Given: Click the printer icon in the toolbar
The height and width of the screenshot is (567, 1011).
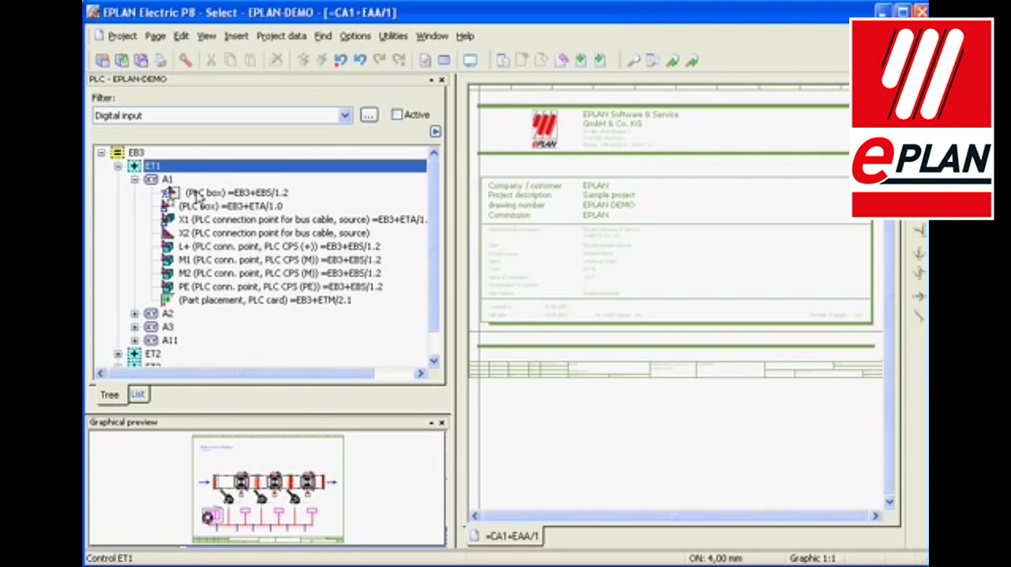Looking at the screenshot, I should [x=160, y=60].
